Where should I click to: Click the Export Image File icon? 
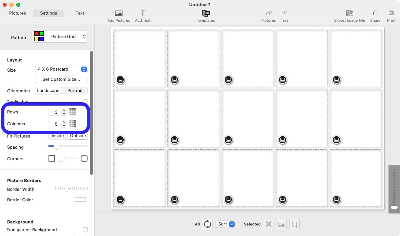pyautogui.click(x=349, y=13)
